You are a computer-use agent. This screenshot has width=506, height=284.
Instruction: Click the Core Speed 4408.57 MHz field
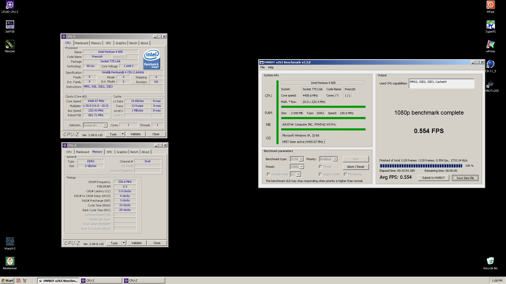[x=96, y=101]
